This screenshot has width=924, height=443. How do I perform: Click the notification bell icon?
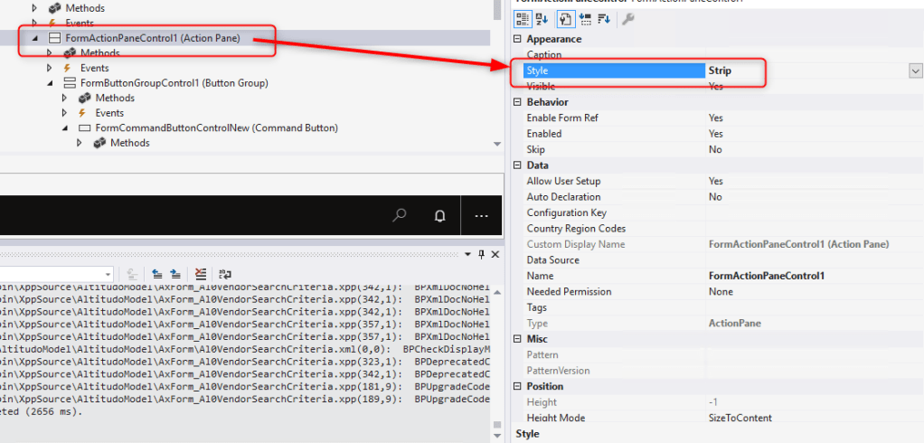pos(440,216)
